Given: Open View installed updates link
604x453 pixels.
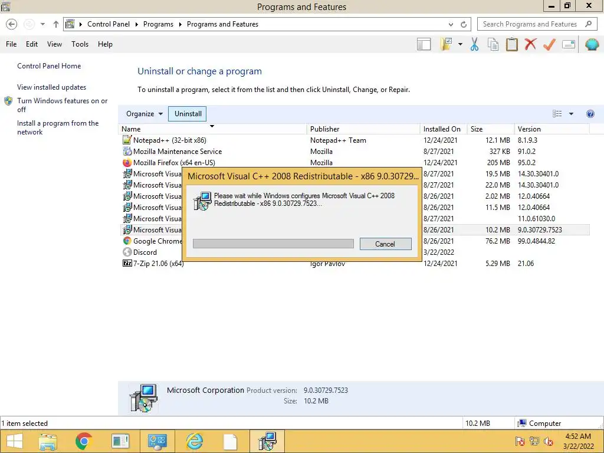Looking at the screenshot, I should click(x=52, y=87).
